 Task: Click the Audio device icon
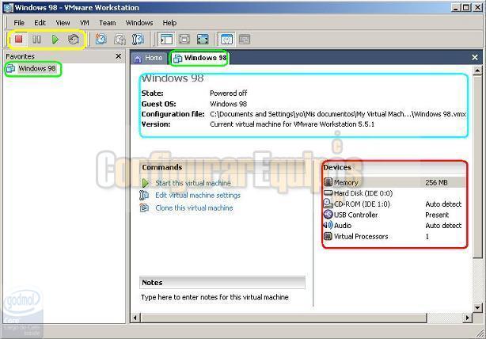[x=328, y=225]
